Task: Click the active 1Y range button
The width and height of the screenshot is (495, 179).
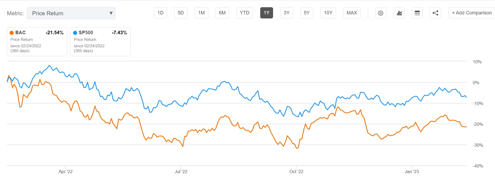Action: (x=266, y=13)
